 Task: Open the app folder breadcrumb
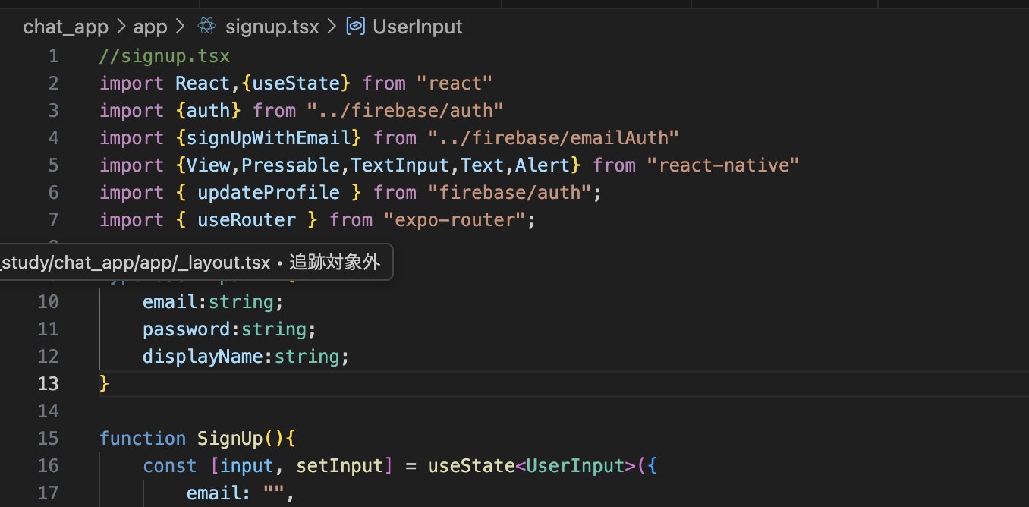pyautogui.click(x=149, y=27)
